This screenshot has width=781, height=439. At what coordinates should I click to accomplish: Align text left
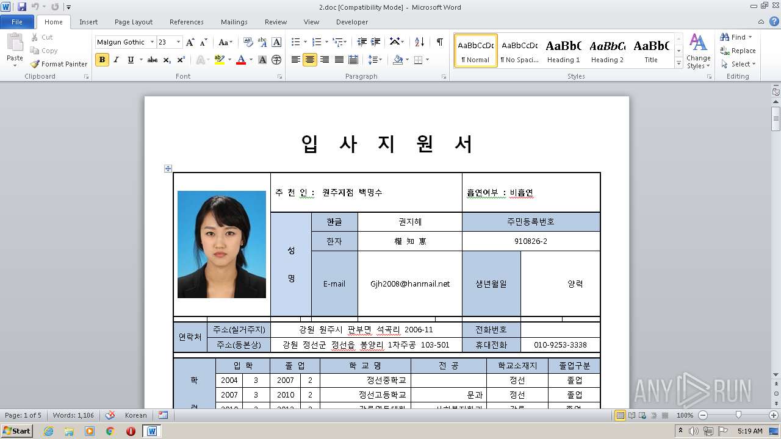pos(296,60)
